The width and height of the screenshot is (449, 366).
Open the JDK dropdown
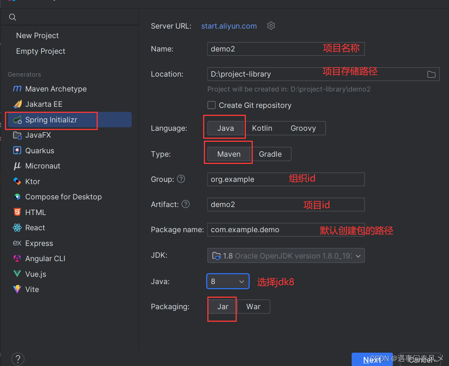286,255
